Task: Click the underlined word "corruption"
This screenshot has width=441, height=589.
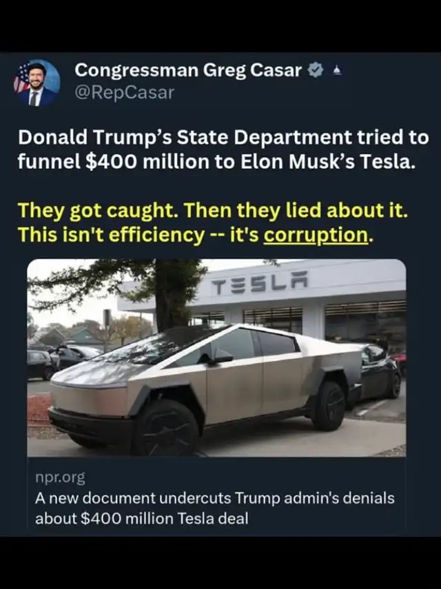Action: [316, 235]
